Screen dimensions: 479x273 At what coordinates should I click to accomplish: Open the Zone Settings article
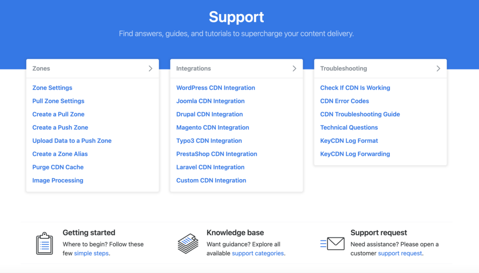point(52,88)
